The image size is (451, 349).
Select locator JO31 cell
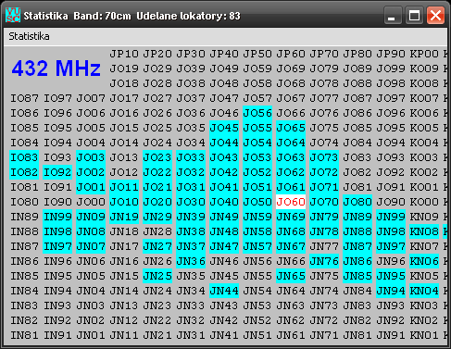191,187
